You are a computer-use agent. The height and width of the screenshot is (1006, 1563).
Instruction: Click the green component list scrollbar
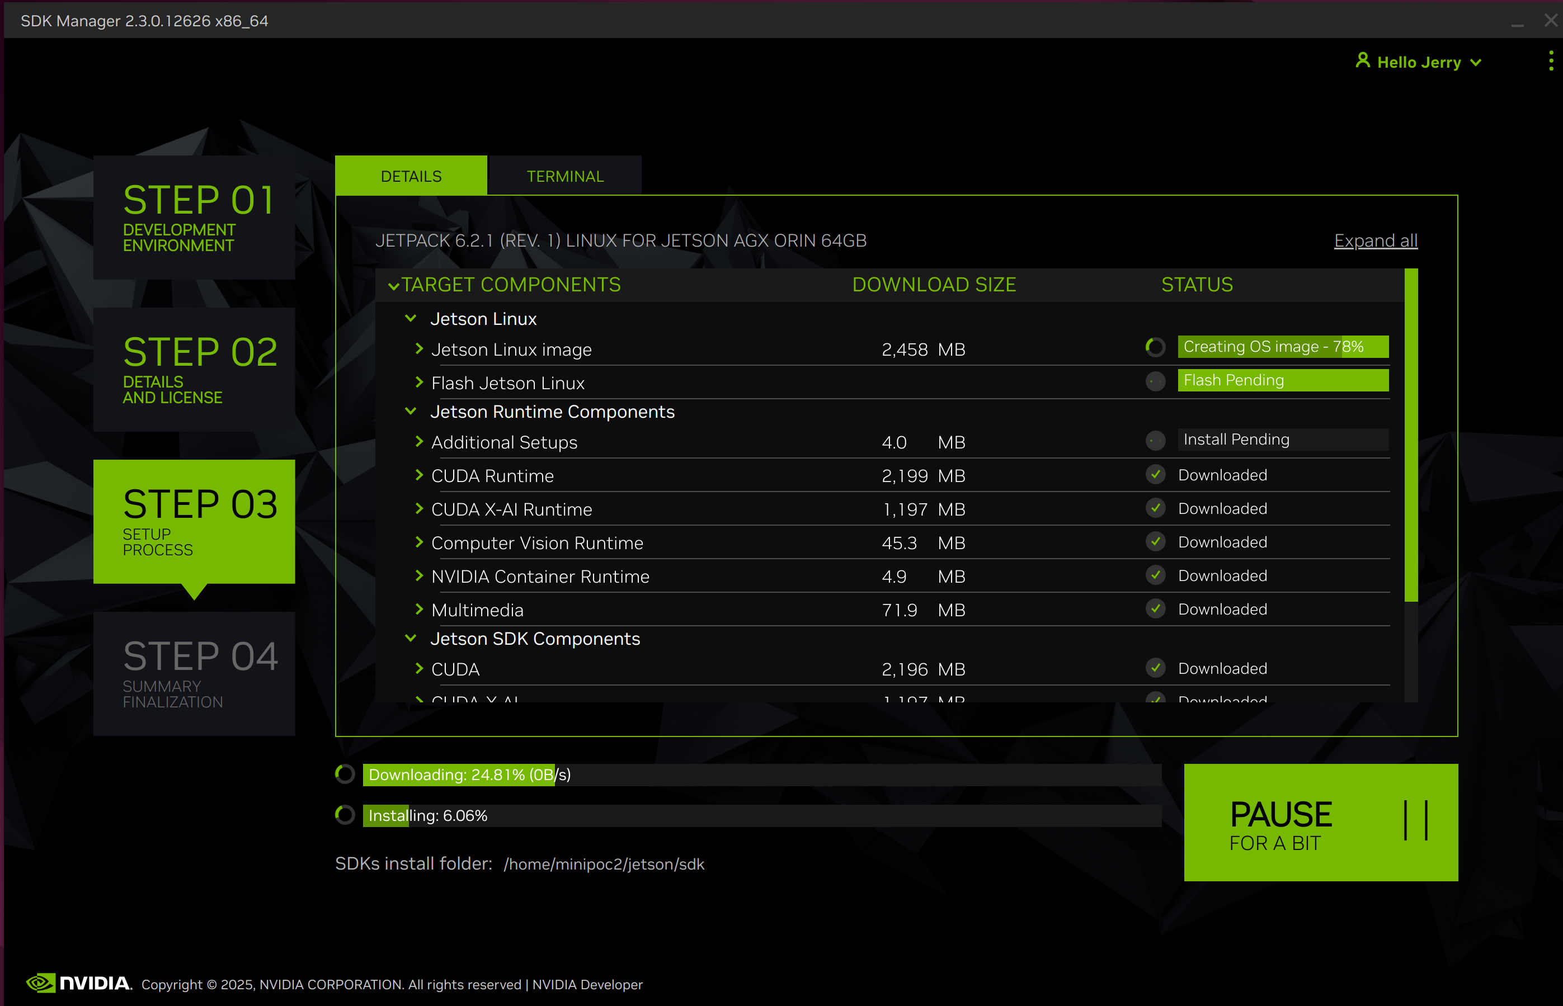[1411, 434]
